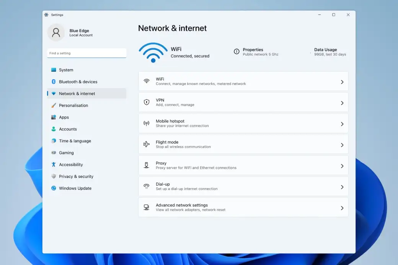Open the System settings category
The width and height of the screenshot is (398, 265).
pyautogui.click(x=86, y=70)
